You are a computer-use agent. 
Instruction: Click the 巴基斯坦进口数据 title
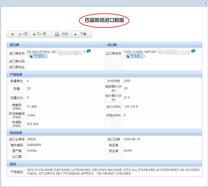(x=104, y=20)
